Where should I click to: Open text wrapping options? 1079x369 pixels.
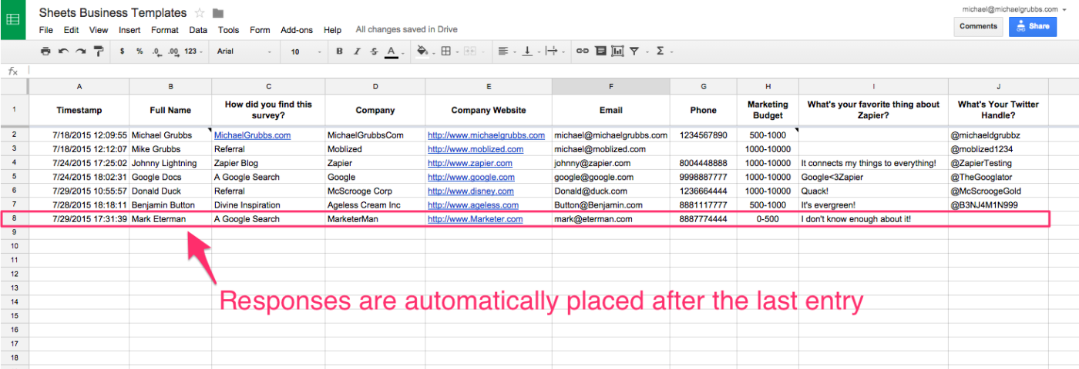(553, 52)
